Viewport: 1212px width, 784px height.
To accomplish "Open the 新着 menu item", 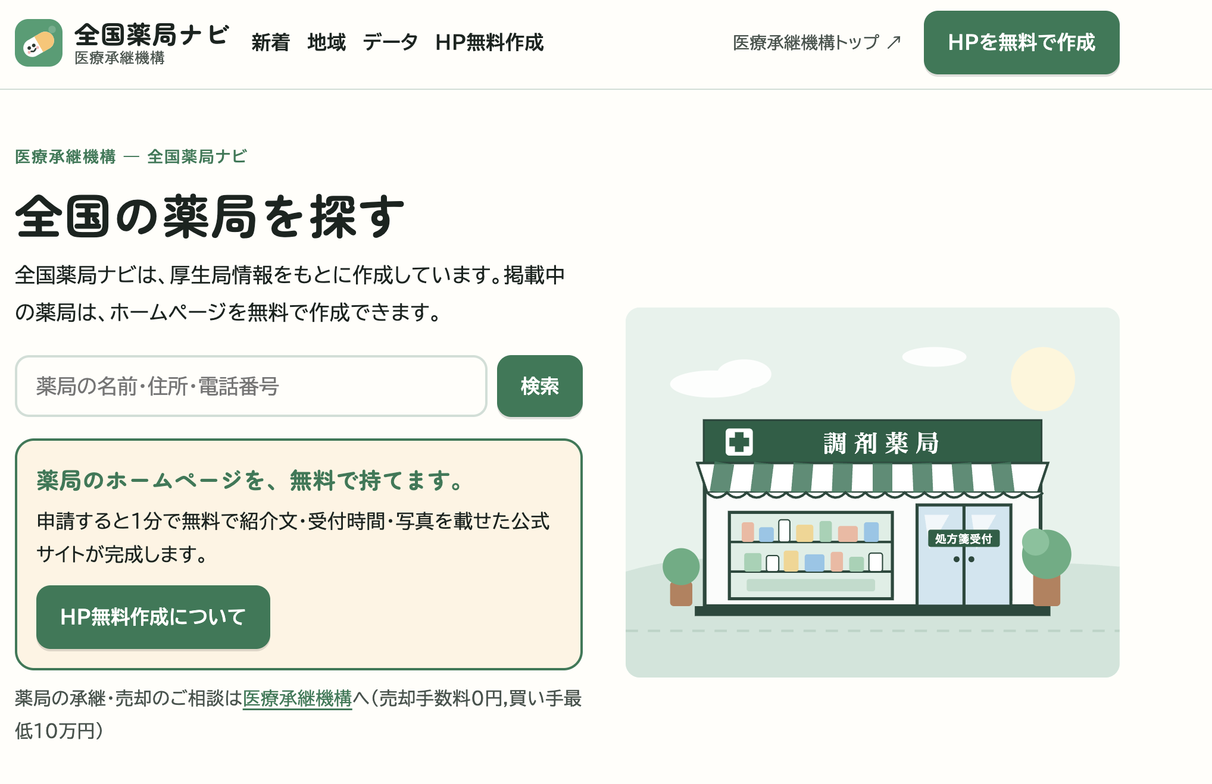I will coord(270,43).
